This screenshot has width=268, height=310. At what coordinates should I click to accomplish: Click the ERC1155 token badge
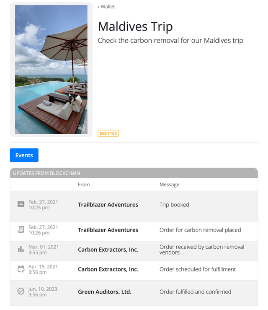click(108, 133)
